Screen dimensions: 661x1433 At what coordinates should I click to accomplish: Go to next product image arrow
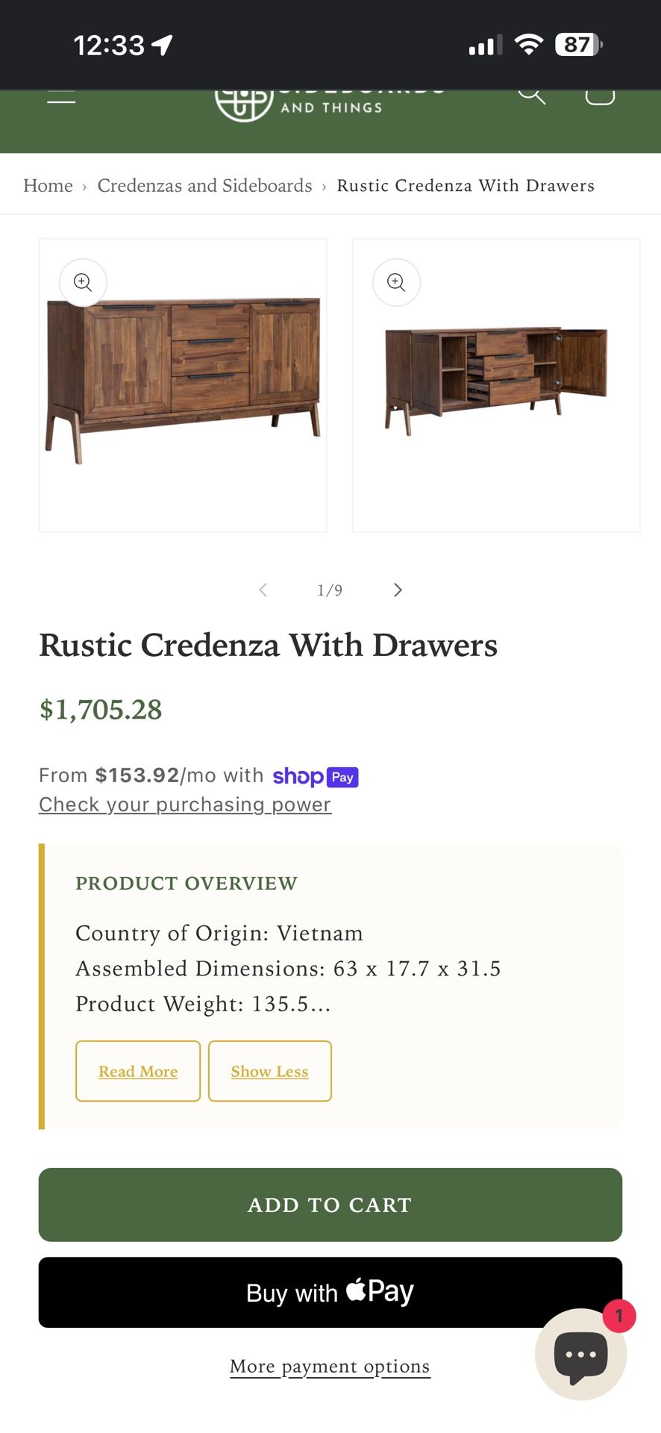[x=398, y=590]
